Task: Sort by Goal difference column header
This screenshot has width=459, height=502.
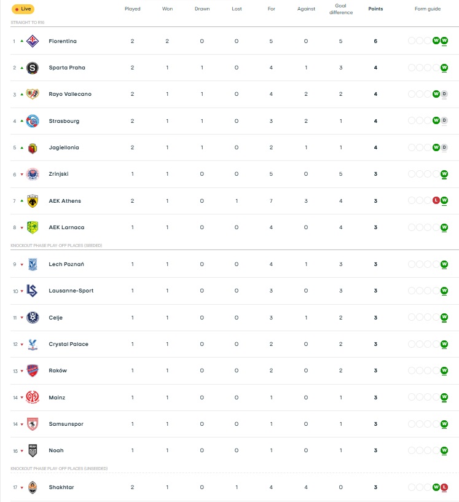Action: (345, 9)
